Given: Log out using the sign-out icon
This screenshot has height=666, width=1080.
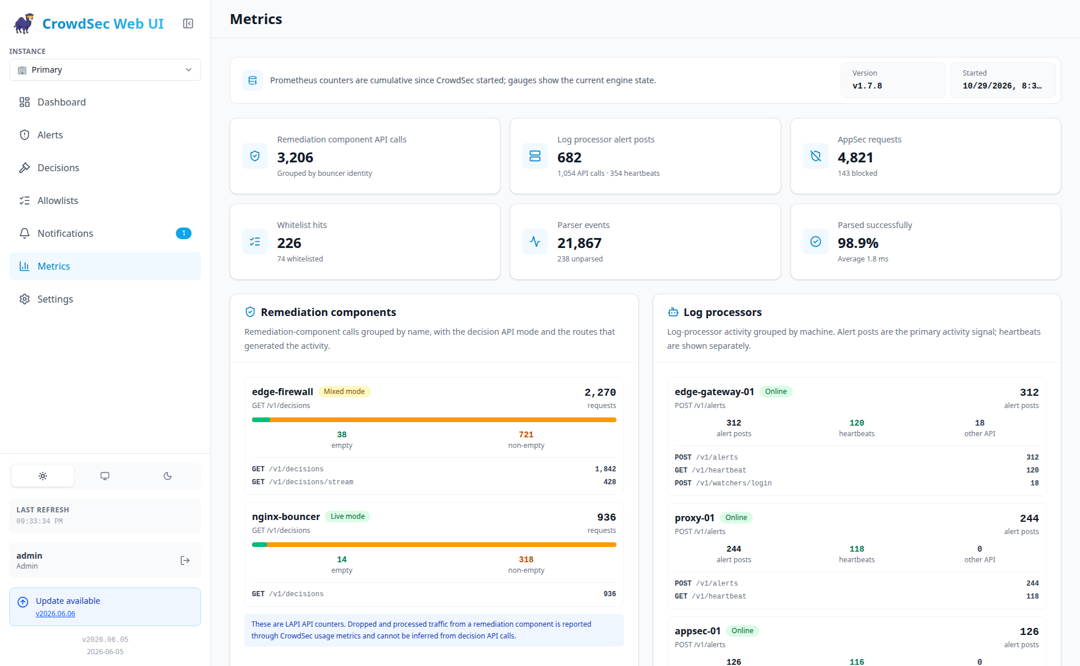Looking at the screenshot, I should 185,560.
